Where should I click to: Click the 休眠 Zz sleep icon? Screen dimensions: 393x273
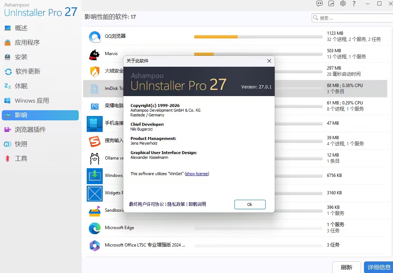(x=8, y=86)
